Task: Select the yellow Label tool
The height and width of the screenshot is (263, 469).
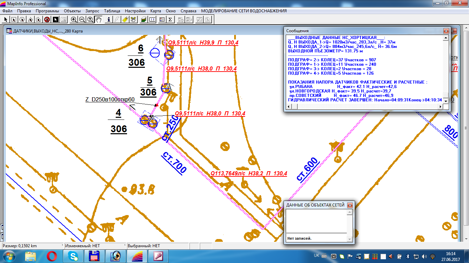Action: (126, 20)
